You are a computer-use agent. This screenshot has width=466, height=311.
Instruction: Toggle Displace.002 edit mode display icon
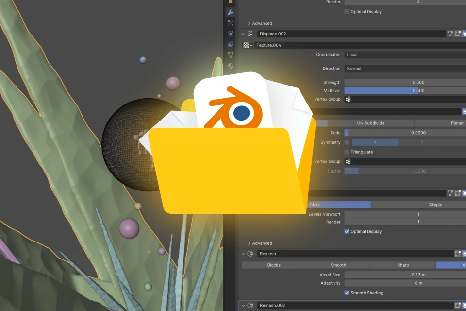pyautogui.click(x=458, y=34)
